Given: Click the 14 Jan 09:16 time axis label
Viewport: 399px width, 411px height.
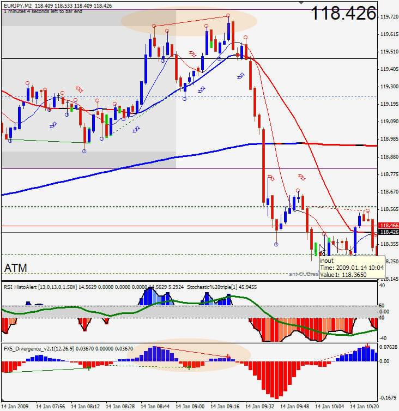Looking at the screenshot, I should 225,407.
